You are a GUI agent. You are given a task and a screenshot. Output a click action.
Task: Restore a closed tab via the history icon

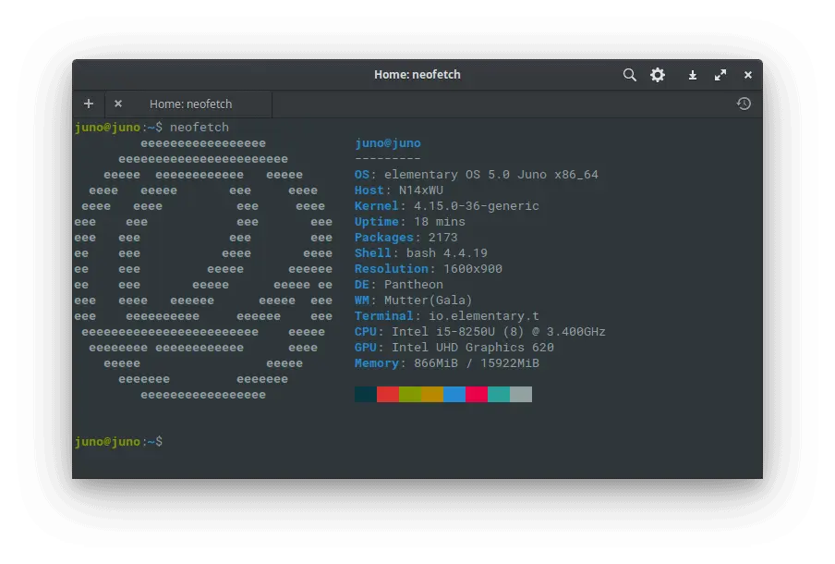click(744, 104)
